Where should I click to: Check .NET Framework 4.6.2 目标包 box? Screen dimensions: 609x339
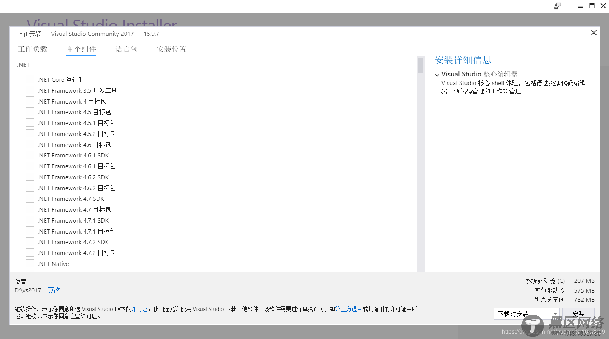pos(30,188)
